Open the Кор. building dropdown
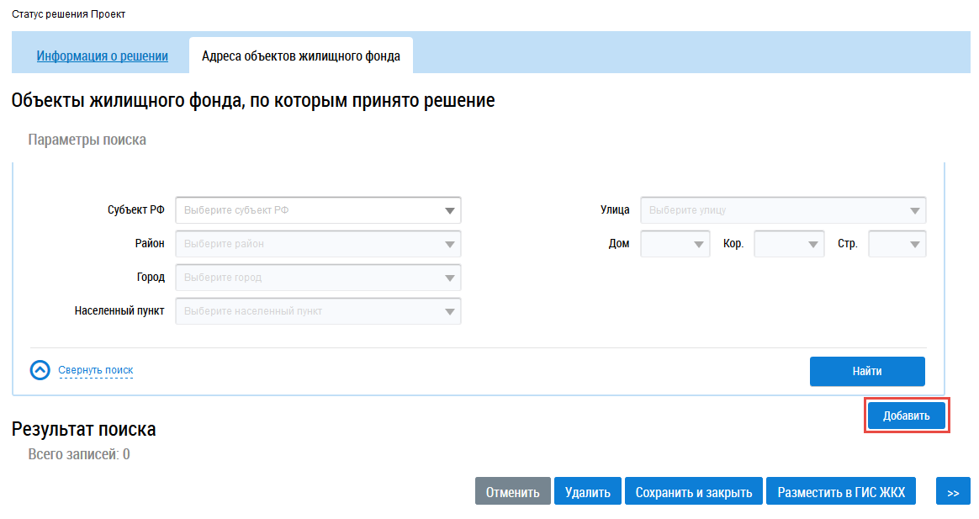 tap(789, 244)
